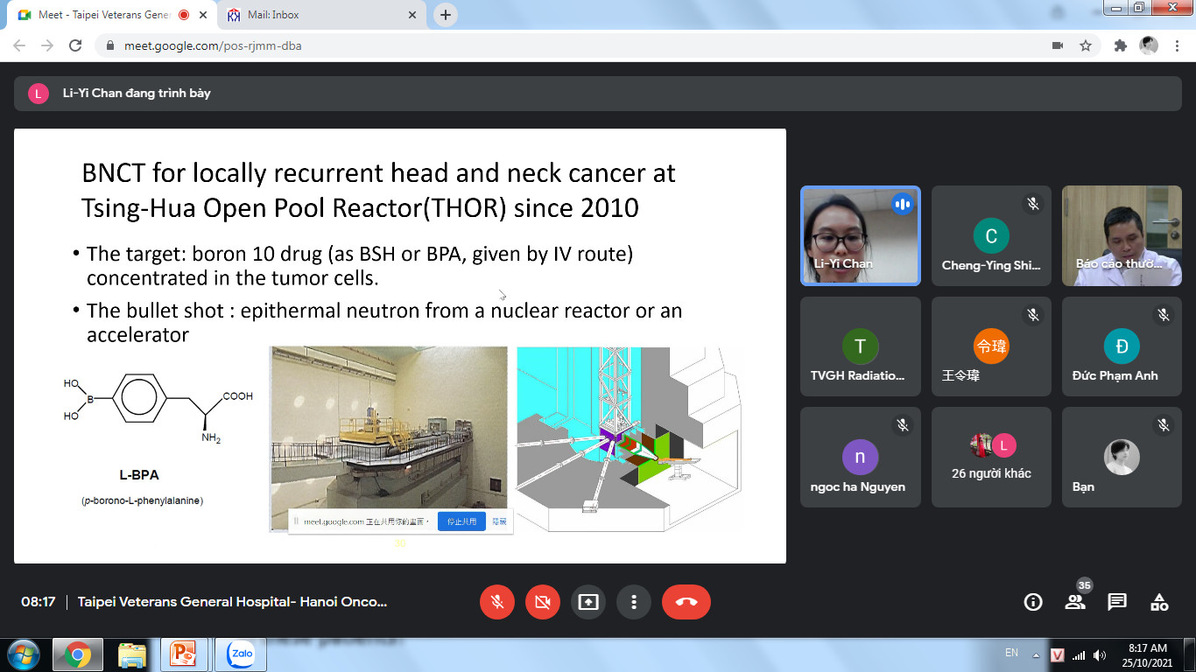1196x672 pixels.
Task: Open the chat messages panel
Action: click(x=1117, y=602)
